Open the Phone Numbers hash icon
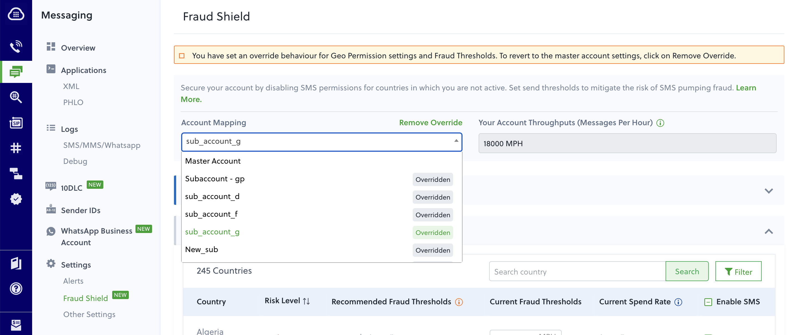Image resolution: width=796 pixels, height=335 pixels. 16,148
